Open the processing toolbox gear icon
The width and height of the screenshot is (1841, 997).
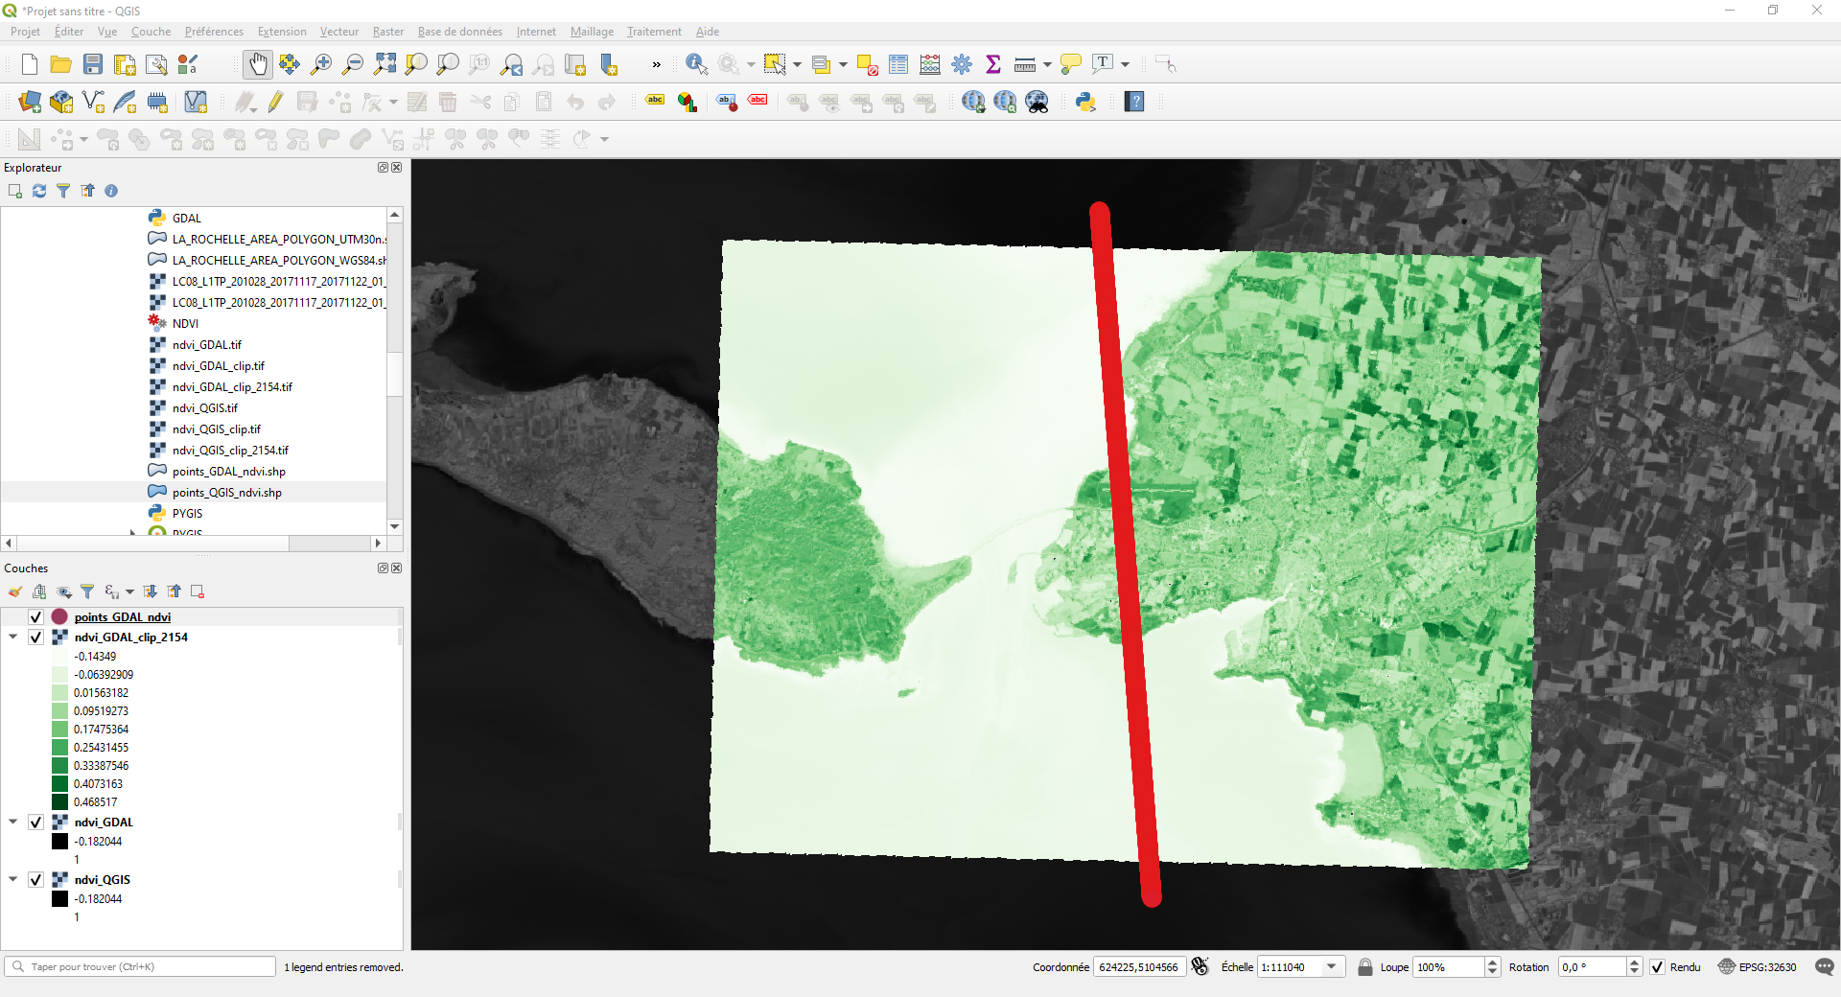[x=962, y=64]
